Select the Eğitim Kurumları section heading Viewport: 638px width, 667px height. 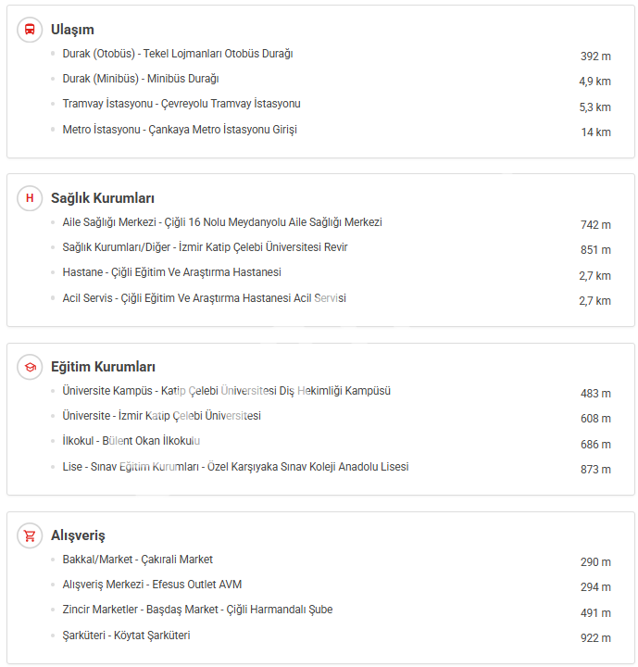(103, 367)
